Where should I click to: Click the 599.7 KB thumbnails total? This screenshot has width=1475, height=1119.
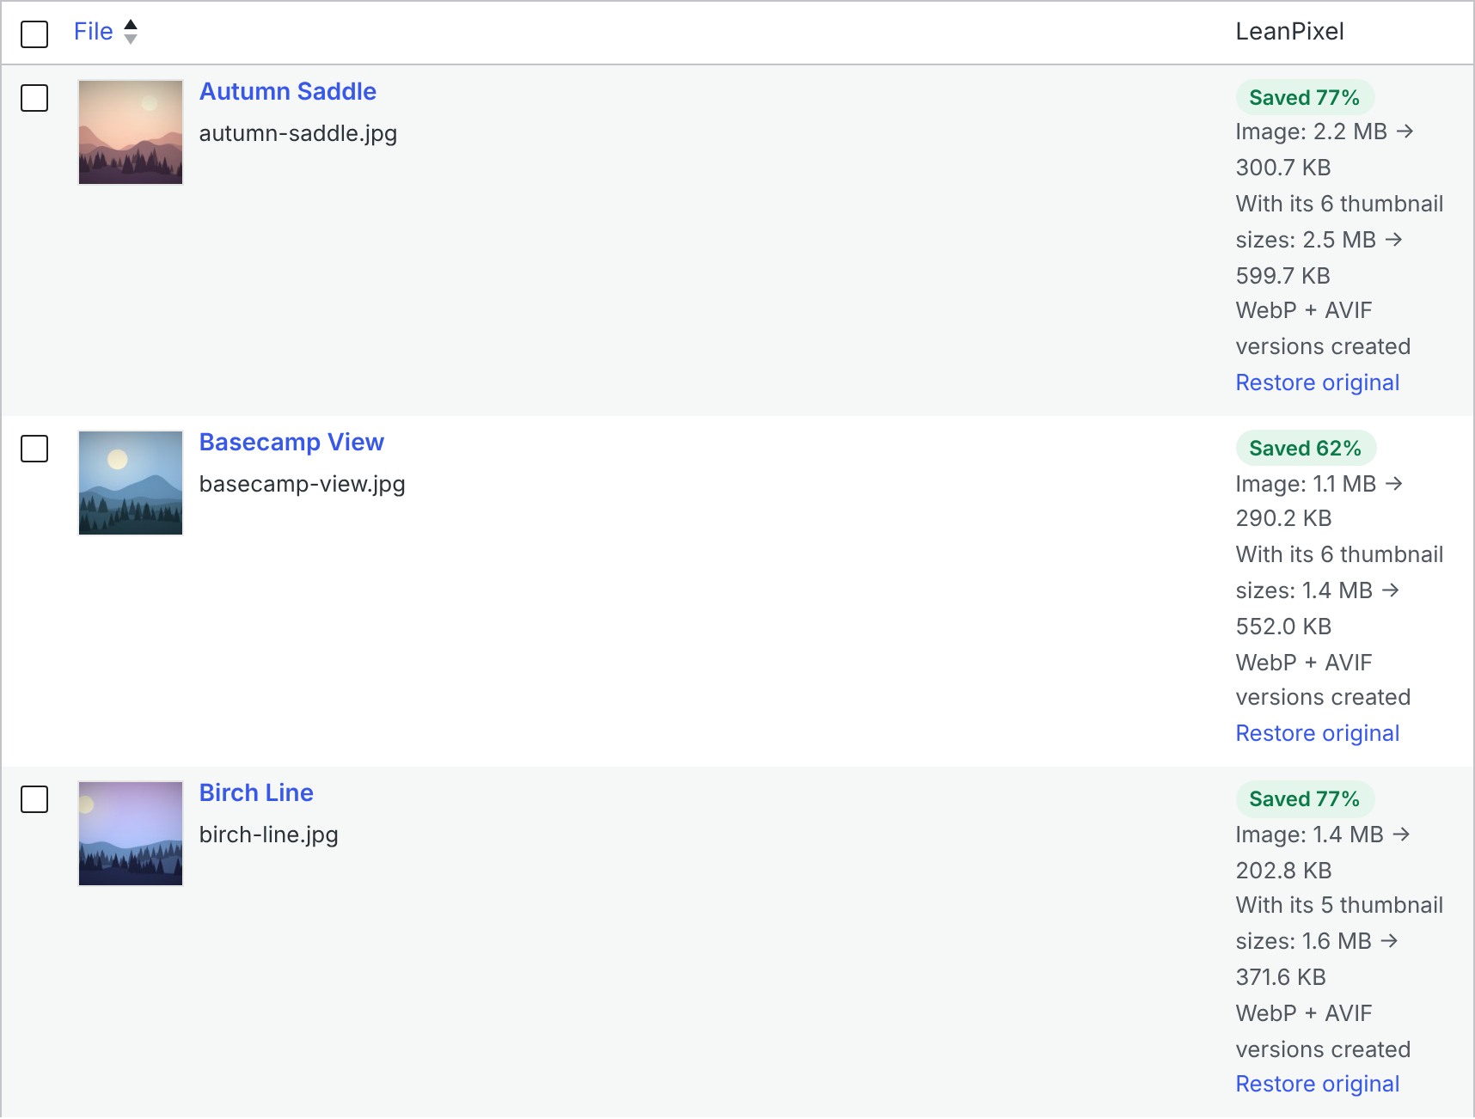(x=1283, y=276)
